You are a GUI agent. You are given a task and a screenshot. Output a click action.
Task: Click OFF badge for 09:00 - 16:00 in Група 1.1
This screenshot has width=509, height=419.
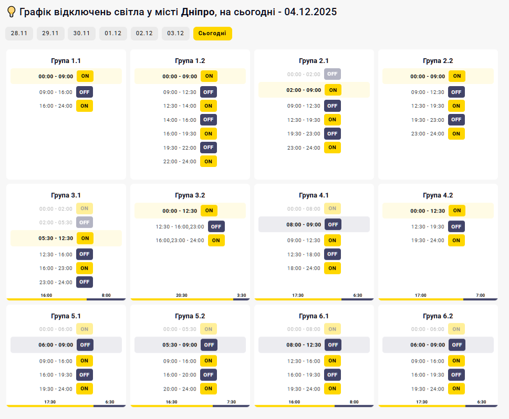(x=85, y=92)
